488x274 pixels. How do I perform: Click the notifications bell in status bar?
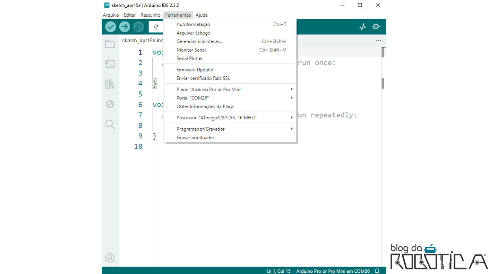point(377,271)
